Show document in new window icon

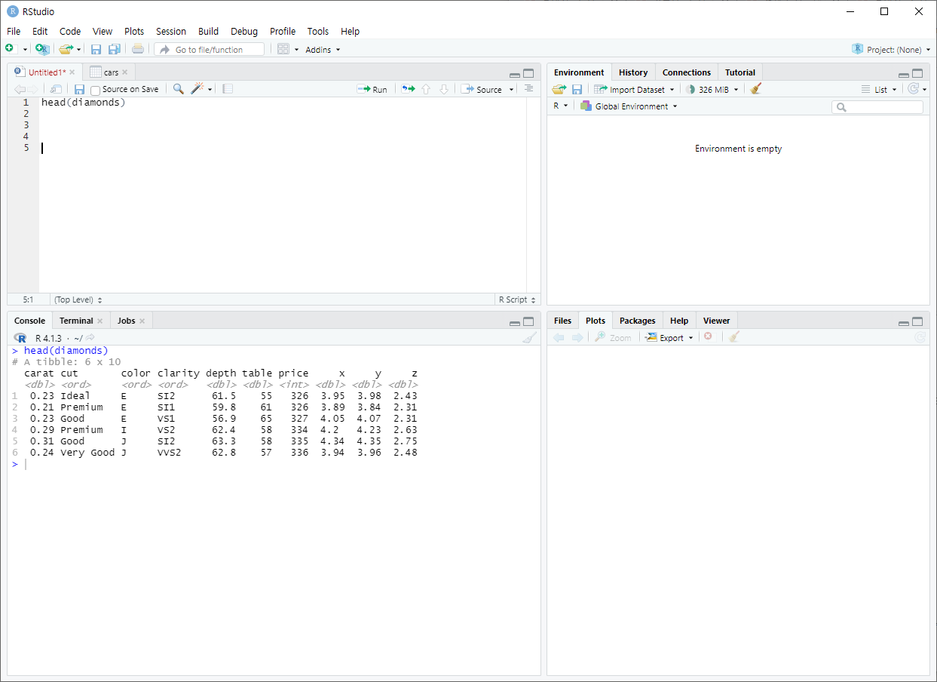57,89
